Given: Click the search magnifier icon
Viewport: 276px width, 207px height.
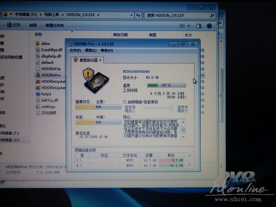Looking at the screenshot, I should coord(212,16).
